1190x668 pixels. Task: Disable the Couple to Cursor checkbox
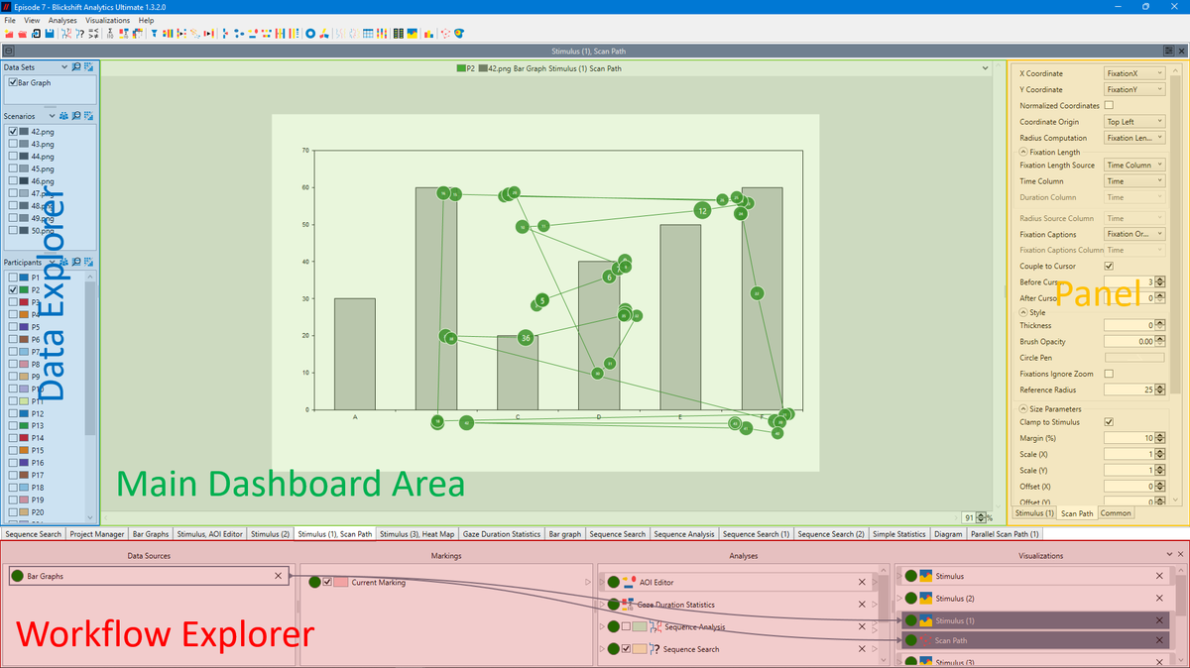click(x=1109, y=266)
